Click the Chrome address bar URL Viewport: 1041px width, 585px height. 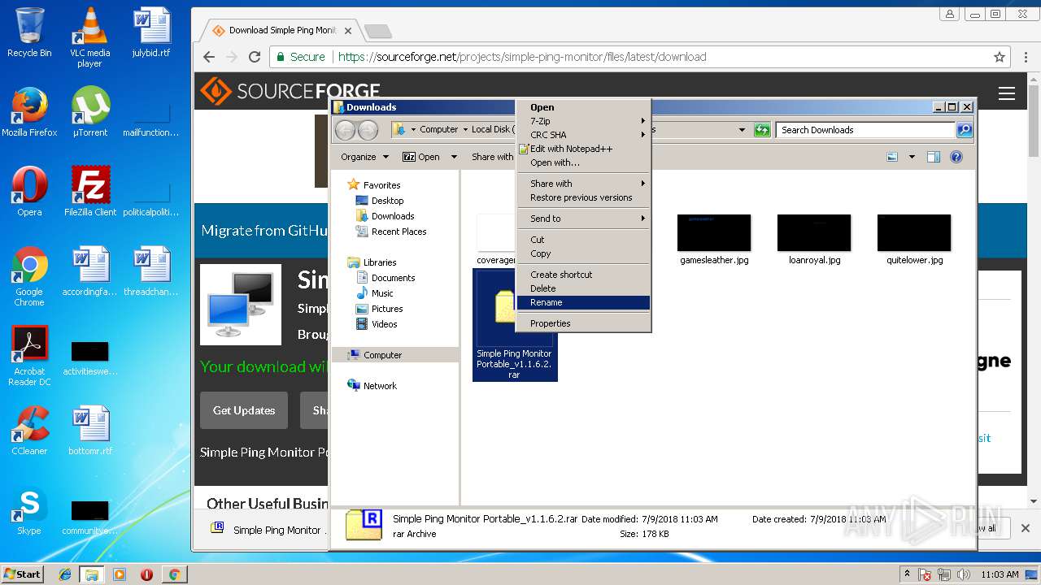tap(522, 57)
